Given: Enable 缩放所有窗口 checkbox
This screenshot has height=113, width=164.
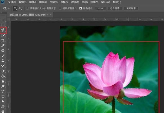Looking at the screenshot, I should [60, 8].
